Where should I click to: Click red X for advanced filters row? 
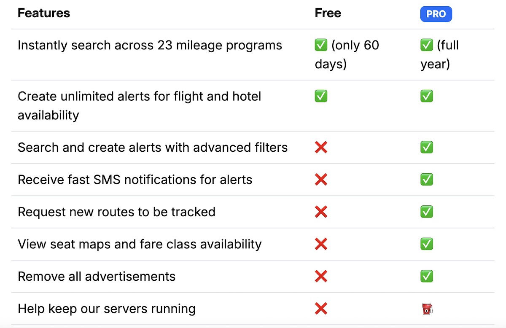click(321, 147)
